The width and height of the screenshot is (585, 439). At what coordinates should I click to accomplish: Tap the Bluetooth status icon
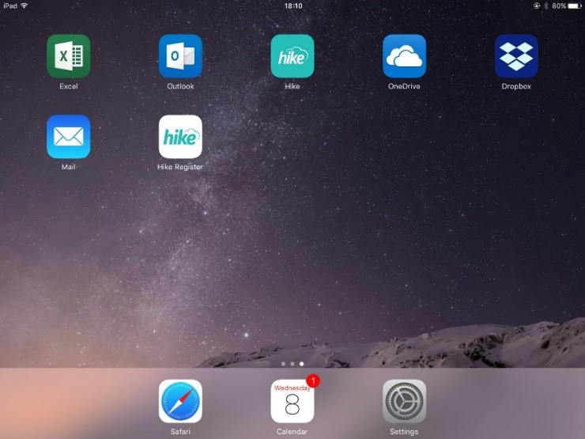point(545,6)
